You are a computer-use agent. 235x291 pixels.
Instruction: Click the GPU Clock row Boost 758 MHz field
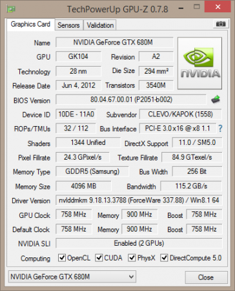[204, 214]
